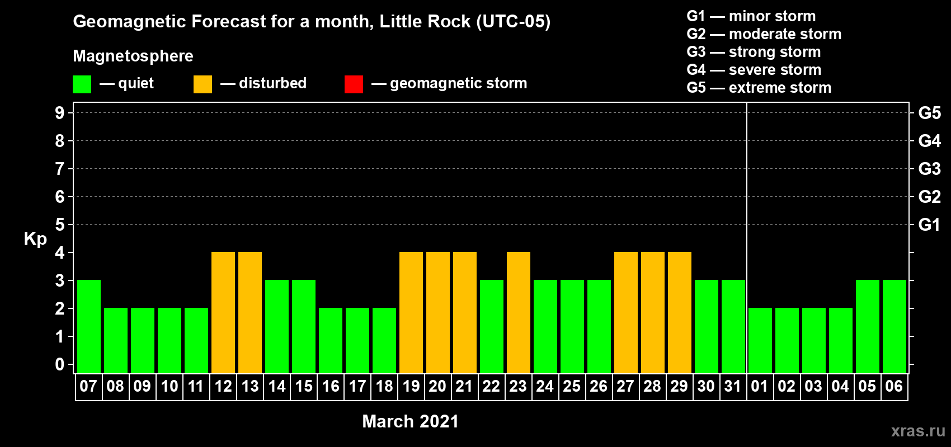The height and width of the screenshot is (447, 951).
Task: Click the orange bar above date 29
Action: point(680,312)
